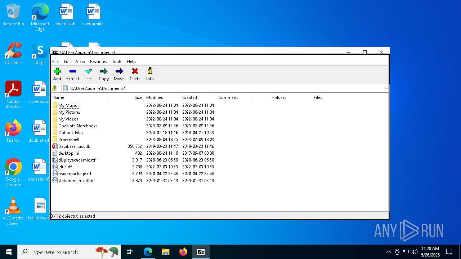Go up one folder level icon
461x259 pixels.
(x=54, y=88)
